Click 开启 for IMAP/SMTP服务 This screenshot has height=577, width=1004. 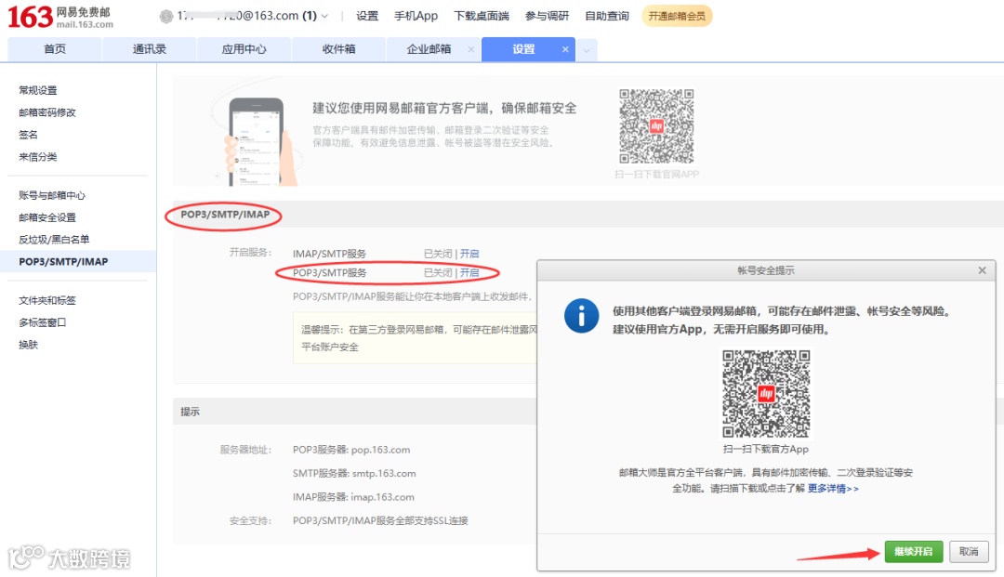[x=469, y=254]
